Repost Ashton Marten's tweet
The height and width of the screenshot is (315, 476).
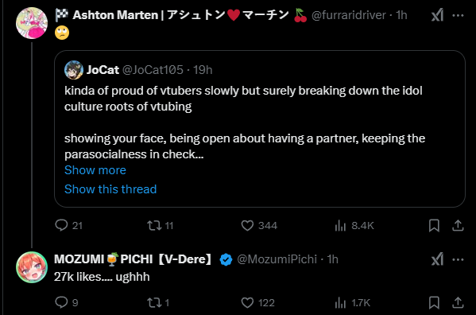pos(160,225)
